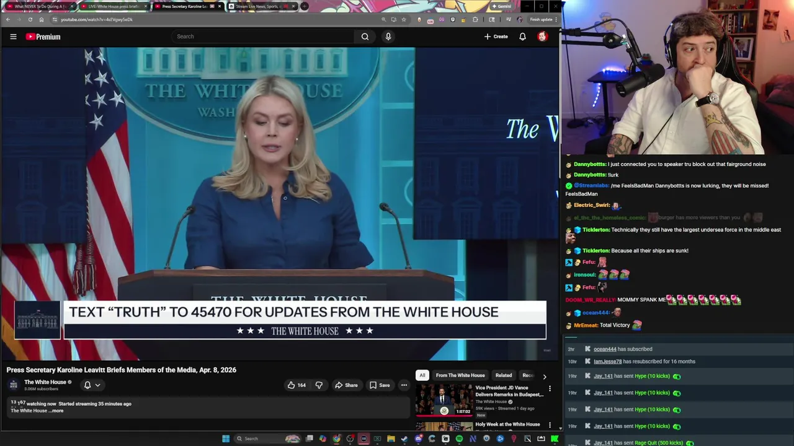Open the YouTube notifications bell
Screen dimensions: 794x446
[x=522, y=37]
